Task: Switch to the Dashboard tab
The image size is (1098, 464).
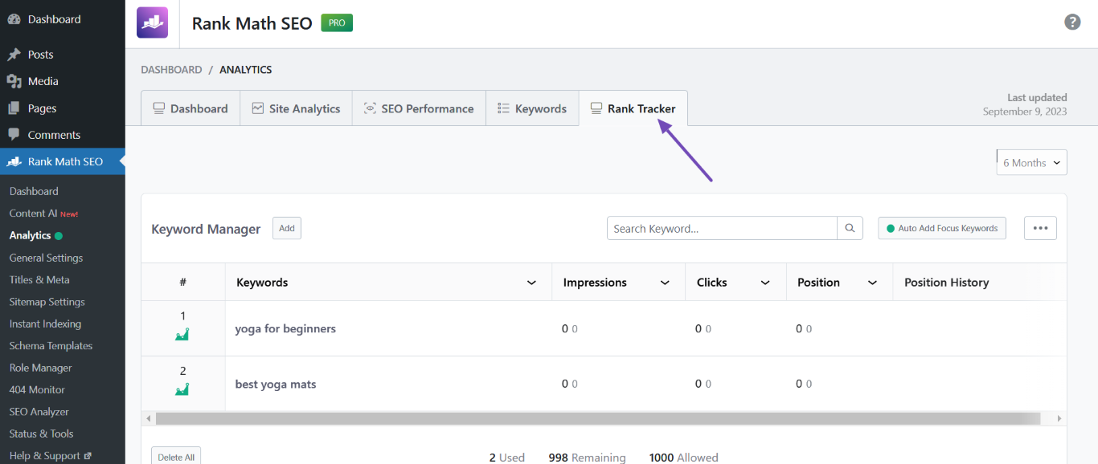Action: coord(191,108)
